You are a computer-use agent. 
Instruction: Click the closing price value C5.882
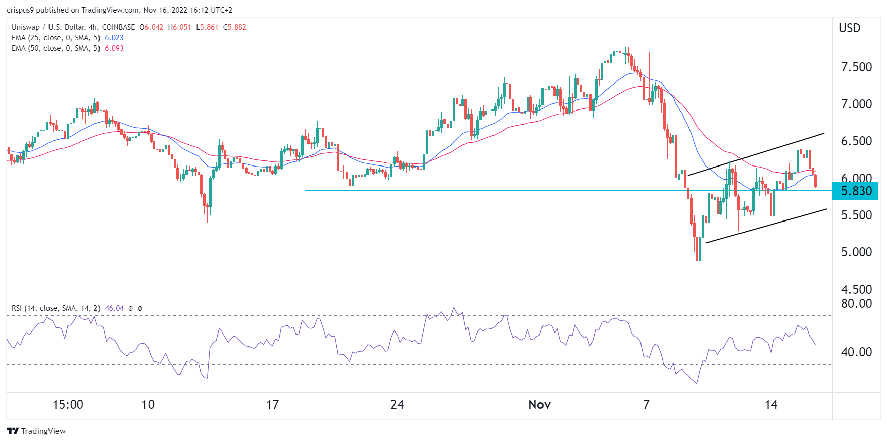(x=235, y=27)
